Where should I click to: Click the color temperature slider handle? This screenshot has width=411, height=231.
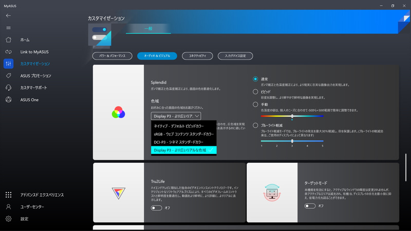[x=292, y=116]
